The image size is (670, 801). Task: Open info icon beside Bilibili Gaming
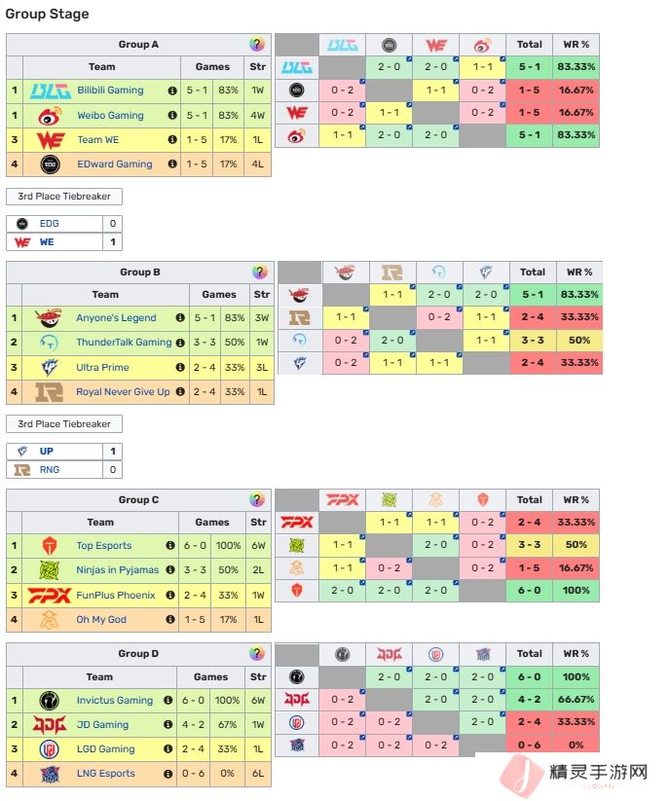pos(172,91)
